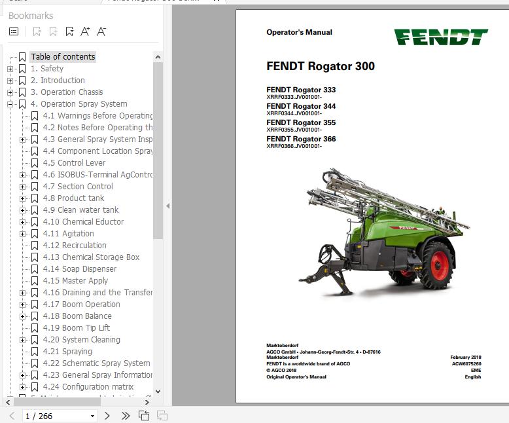The width and height of the screenshot is (509, 423).
Task: Open bookmark 4. Operation Spray System
Action: tap(79, 104)
